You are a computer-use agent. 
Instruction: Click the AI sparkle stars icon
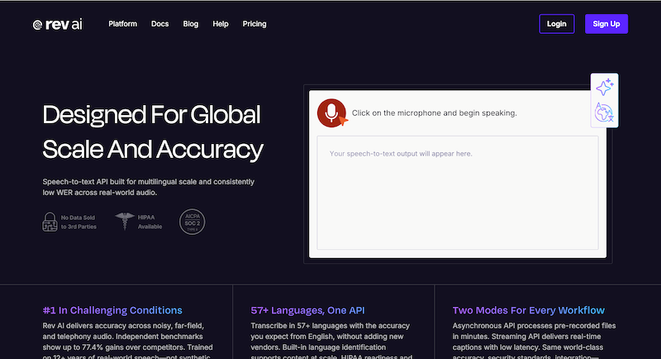click(604, 86)
